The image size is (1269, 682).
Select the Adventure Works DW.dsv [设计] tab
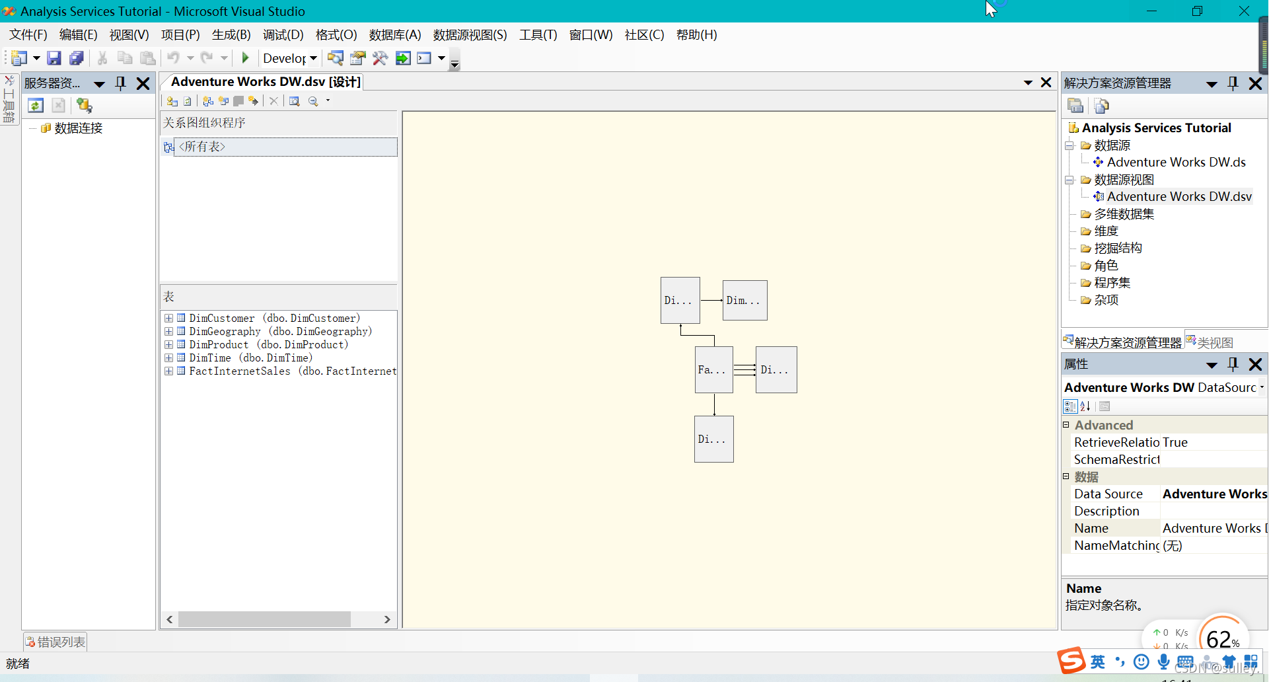pos(266,82)
